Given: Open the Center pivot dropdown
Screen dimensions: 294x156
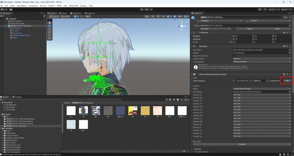Looking at the screenshot, I should point(54,16).
